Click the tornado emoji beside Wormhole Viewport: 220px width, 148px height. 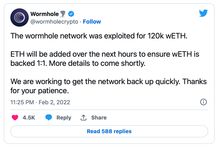63,14
